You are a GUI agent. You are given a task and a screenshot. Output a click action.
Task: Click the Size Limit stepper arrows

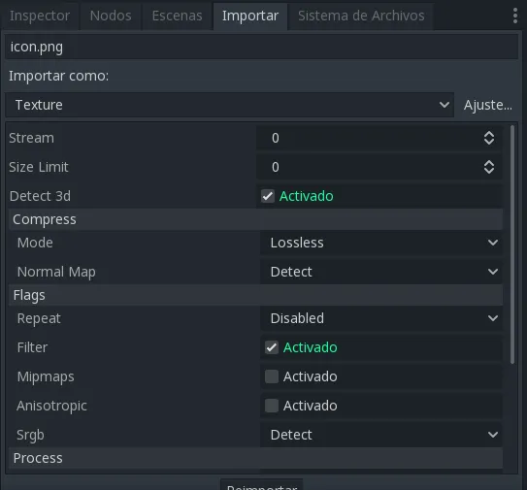[489, 167]
